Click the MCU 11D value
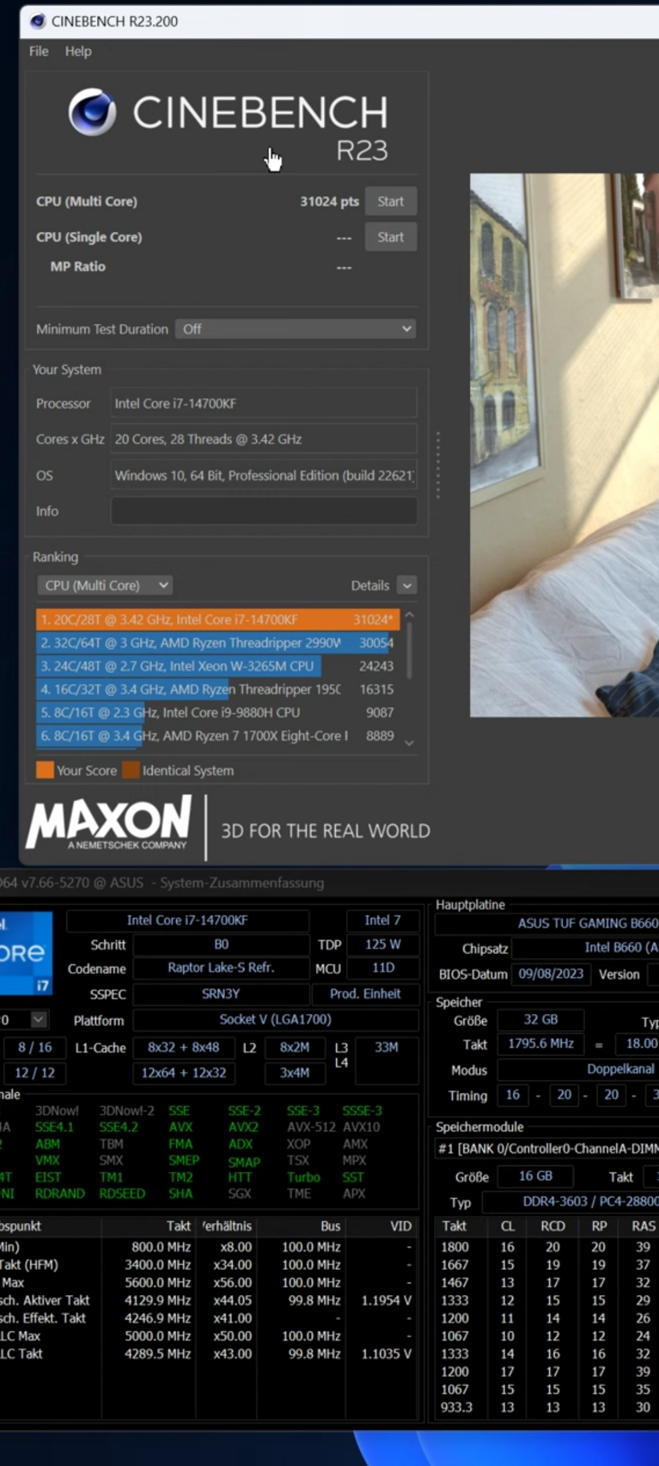Image resolution: width=659 pixels, height=1466 pixels. (382, 968)
